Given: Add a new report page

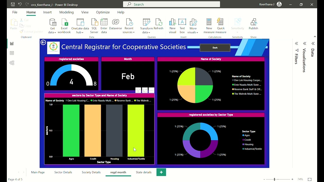Looking at the screenshot, I should [161, 172].
